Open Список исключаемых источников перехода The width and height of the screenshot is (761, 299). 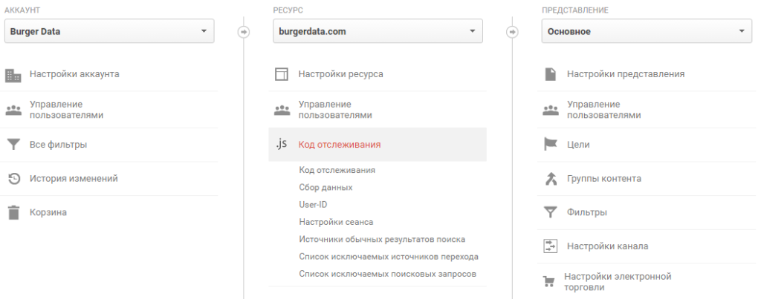tap(388, 257)
